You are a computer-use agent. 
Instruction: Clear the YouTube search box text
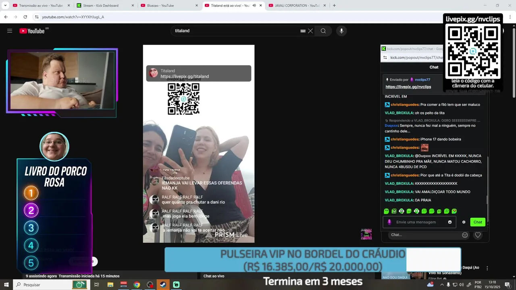310,31
